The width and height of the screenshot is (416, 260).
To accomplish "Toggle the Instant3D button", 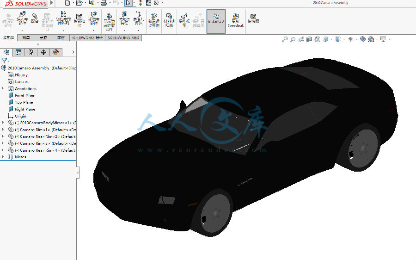I will click(x=216, y=21).
